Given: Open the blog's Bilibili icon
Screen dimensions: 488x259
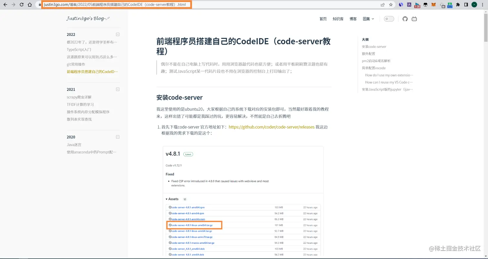Looking at the screenshot, I should click(x=414, y=19).
